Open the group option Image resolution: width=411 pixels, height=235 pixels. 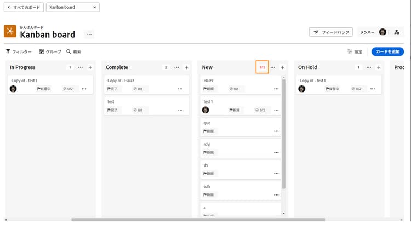[50, 51]
